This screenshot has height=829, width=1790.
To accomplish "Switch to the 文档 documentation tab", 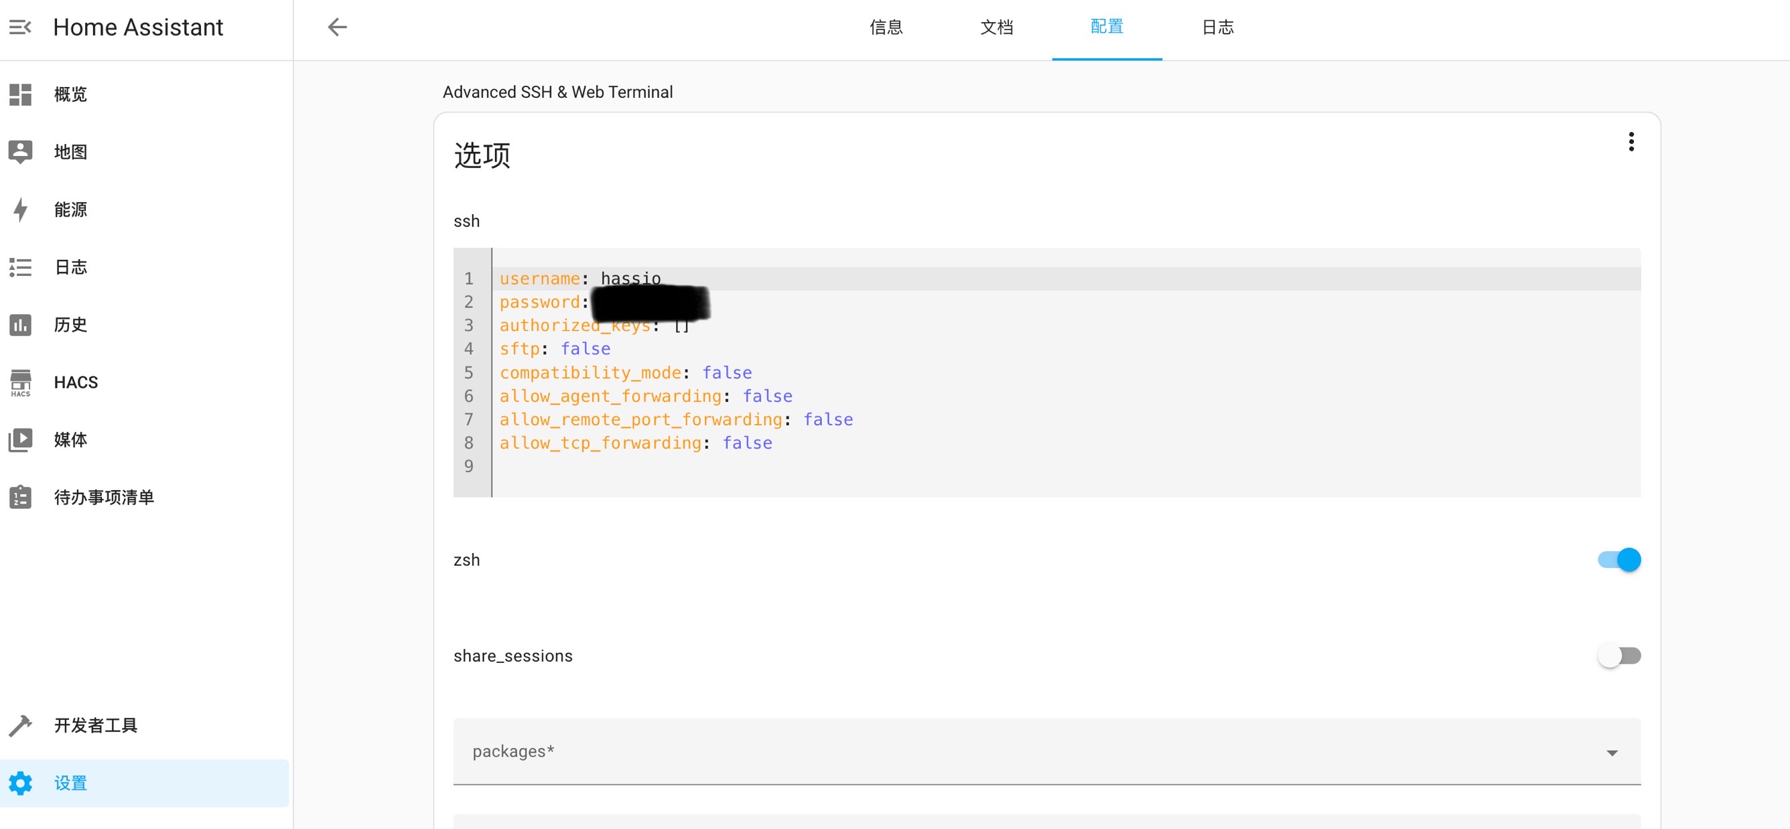I will (x=996, y=27).
